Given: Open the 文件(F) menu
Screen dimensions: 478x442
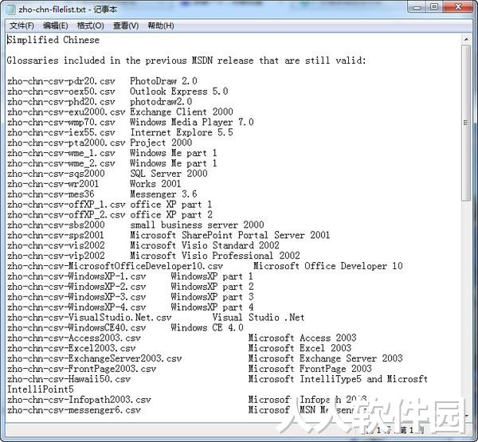Looking at the screenshot, I should coord(22,26).
